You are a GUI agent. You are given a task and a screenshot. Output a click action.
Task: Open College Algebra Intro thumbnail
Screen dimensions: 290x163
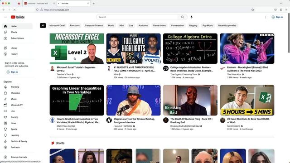click(x=190, y=48)
